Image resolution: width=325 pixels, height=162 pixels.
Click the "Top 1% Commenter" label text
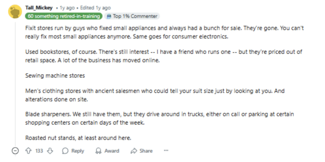click(135, 16)
